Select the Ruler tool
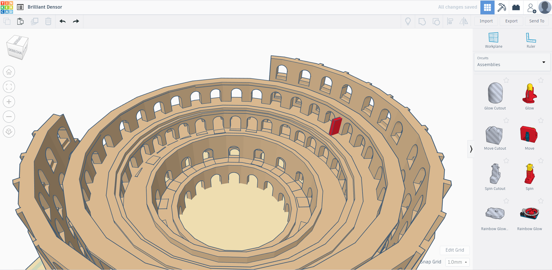Screen dimensions: 552x270 (531, 40)
